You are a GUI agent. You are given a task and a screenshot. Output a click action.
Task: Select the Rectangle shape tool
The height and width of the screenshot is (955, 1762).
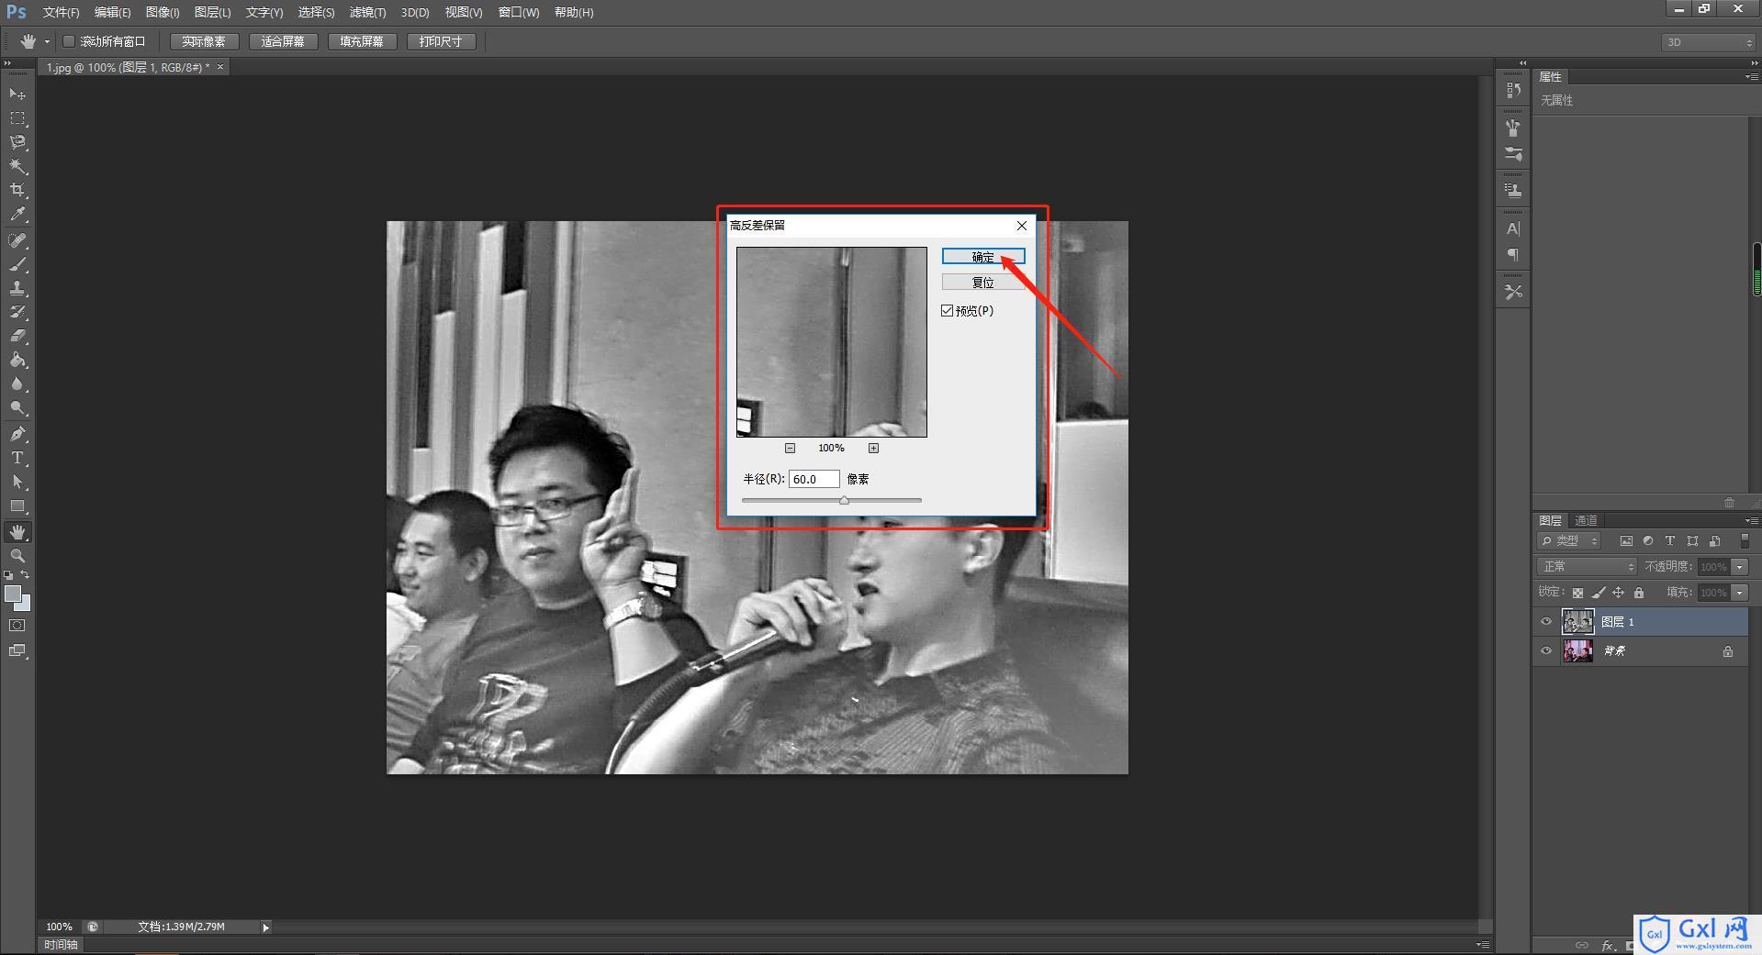pyautogui.click(x=17, y=506)
